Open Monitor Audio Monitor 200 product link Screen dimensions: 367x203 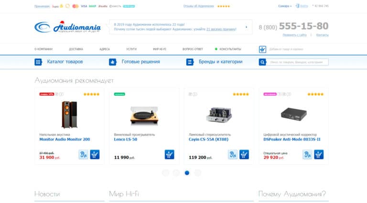point(65,139)
